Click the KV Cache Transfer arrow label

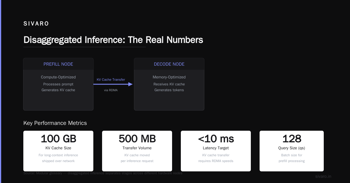click(x=111, y=80)
